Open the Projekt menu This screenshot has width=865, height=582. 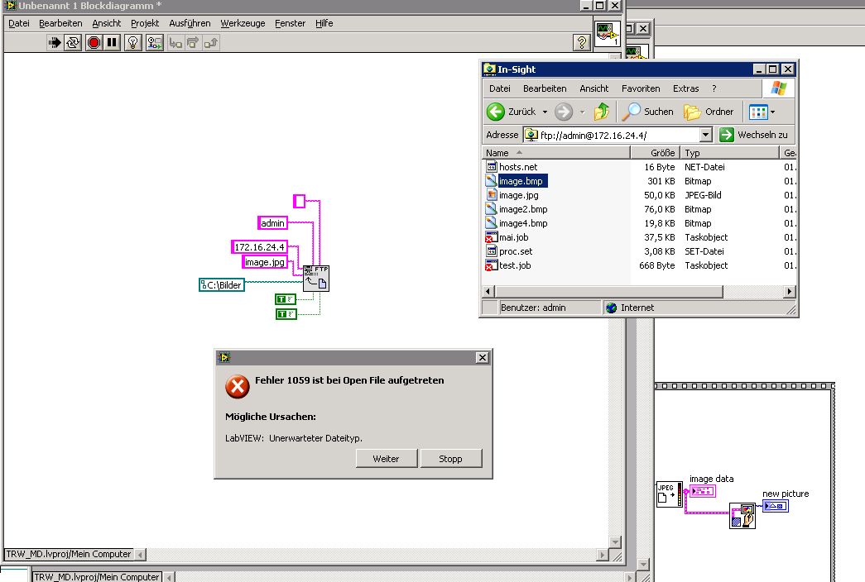click(145, 23)
